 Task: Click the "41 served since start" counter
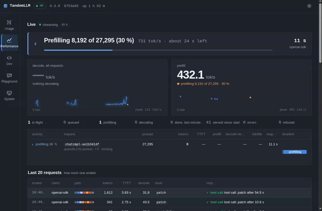coord(223,122)
